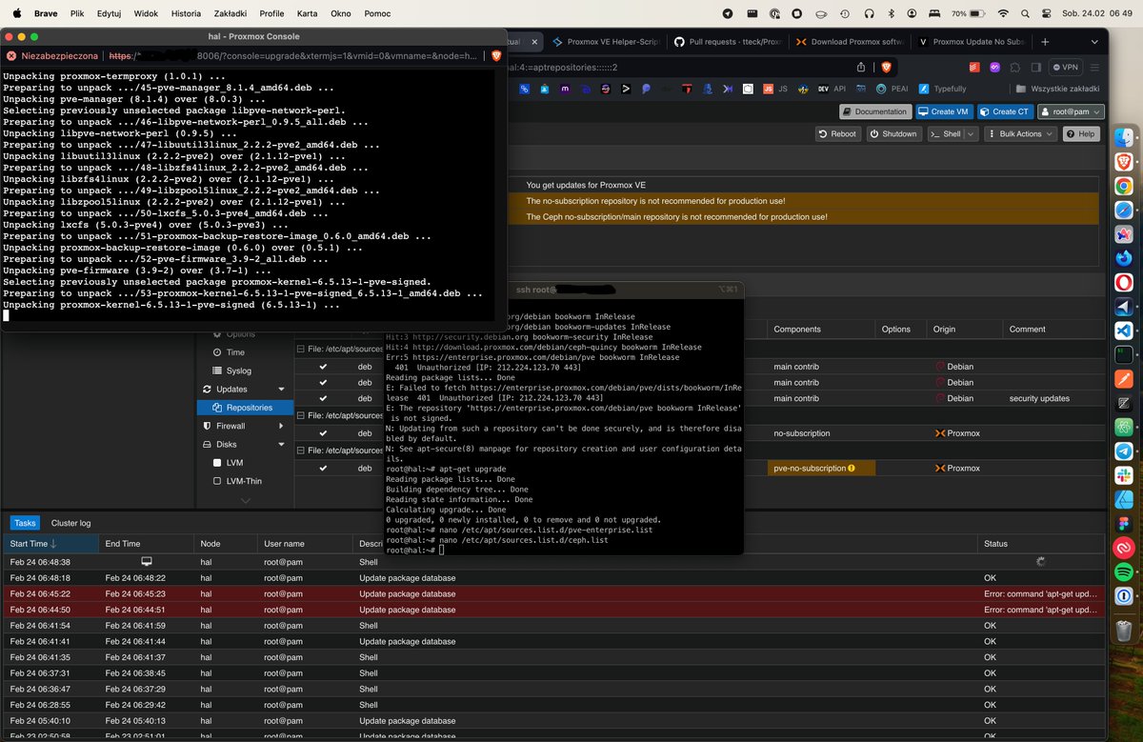The height and width of the screenshot is (742, 1143).
Task: Collapse the Disks sidebar section
Action: coord(281,444)
